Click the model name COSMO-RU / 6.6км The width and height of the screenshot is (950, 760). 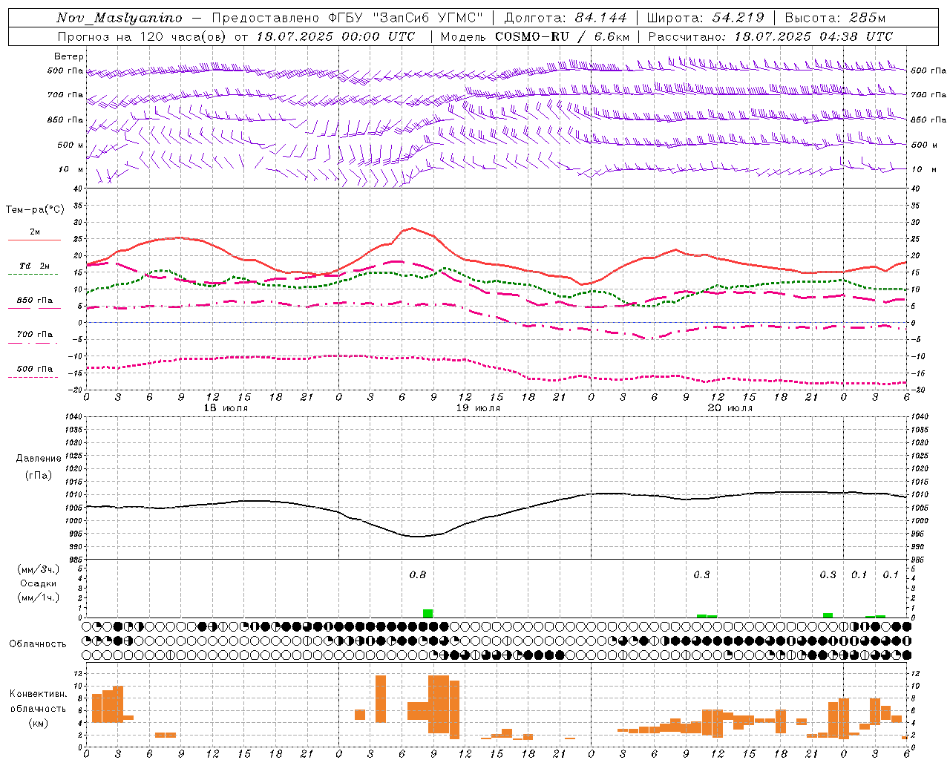pos(563,36)
